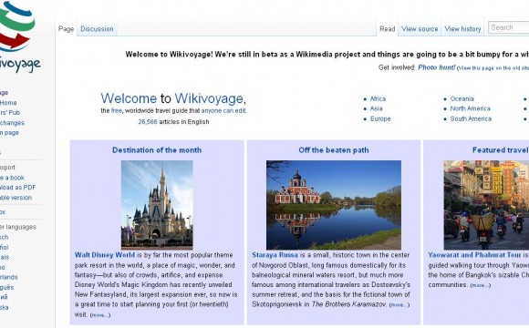Follow the 'Wikivoyage' heading link
This screenshot has height=328, width=529.
pos(209,98)
